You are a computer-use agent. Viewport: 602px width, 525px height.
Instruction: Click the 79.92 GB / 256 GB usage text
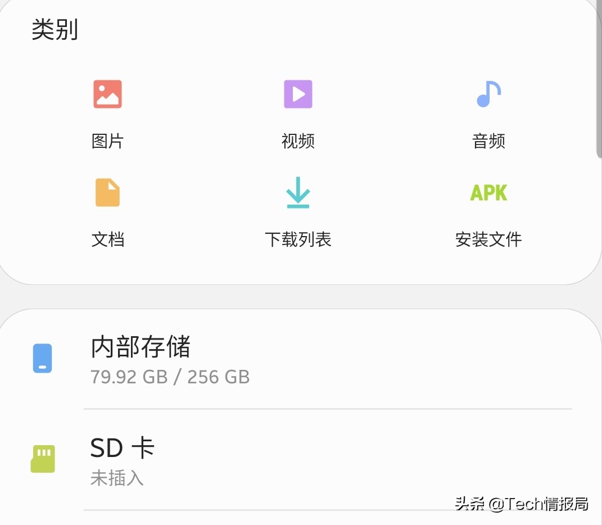click(170, 377)
